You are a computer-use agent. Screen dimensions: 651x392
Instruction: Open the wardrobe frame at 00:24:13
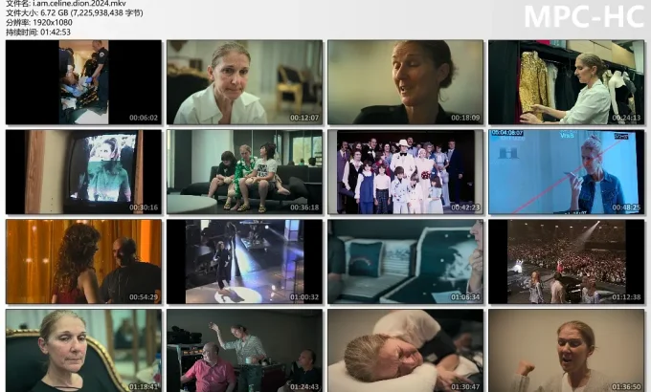tap(567, 82)
